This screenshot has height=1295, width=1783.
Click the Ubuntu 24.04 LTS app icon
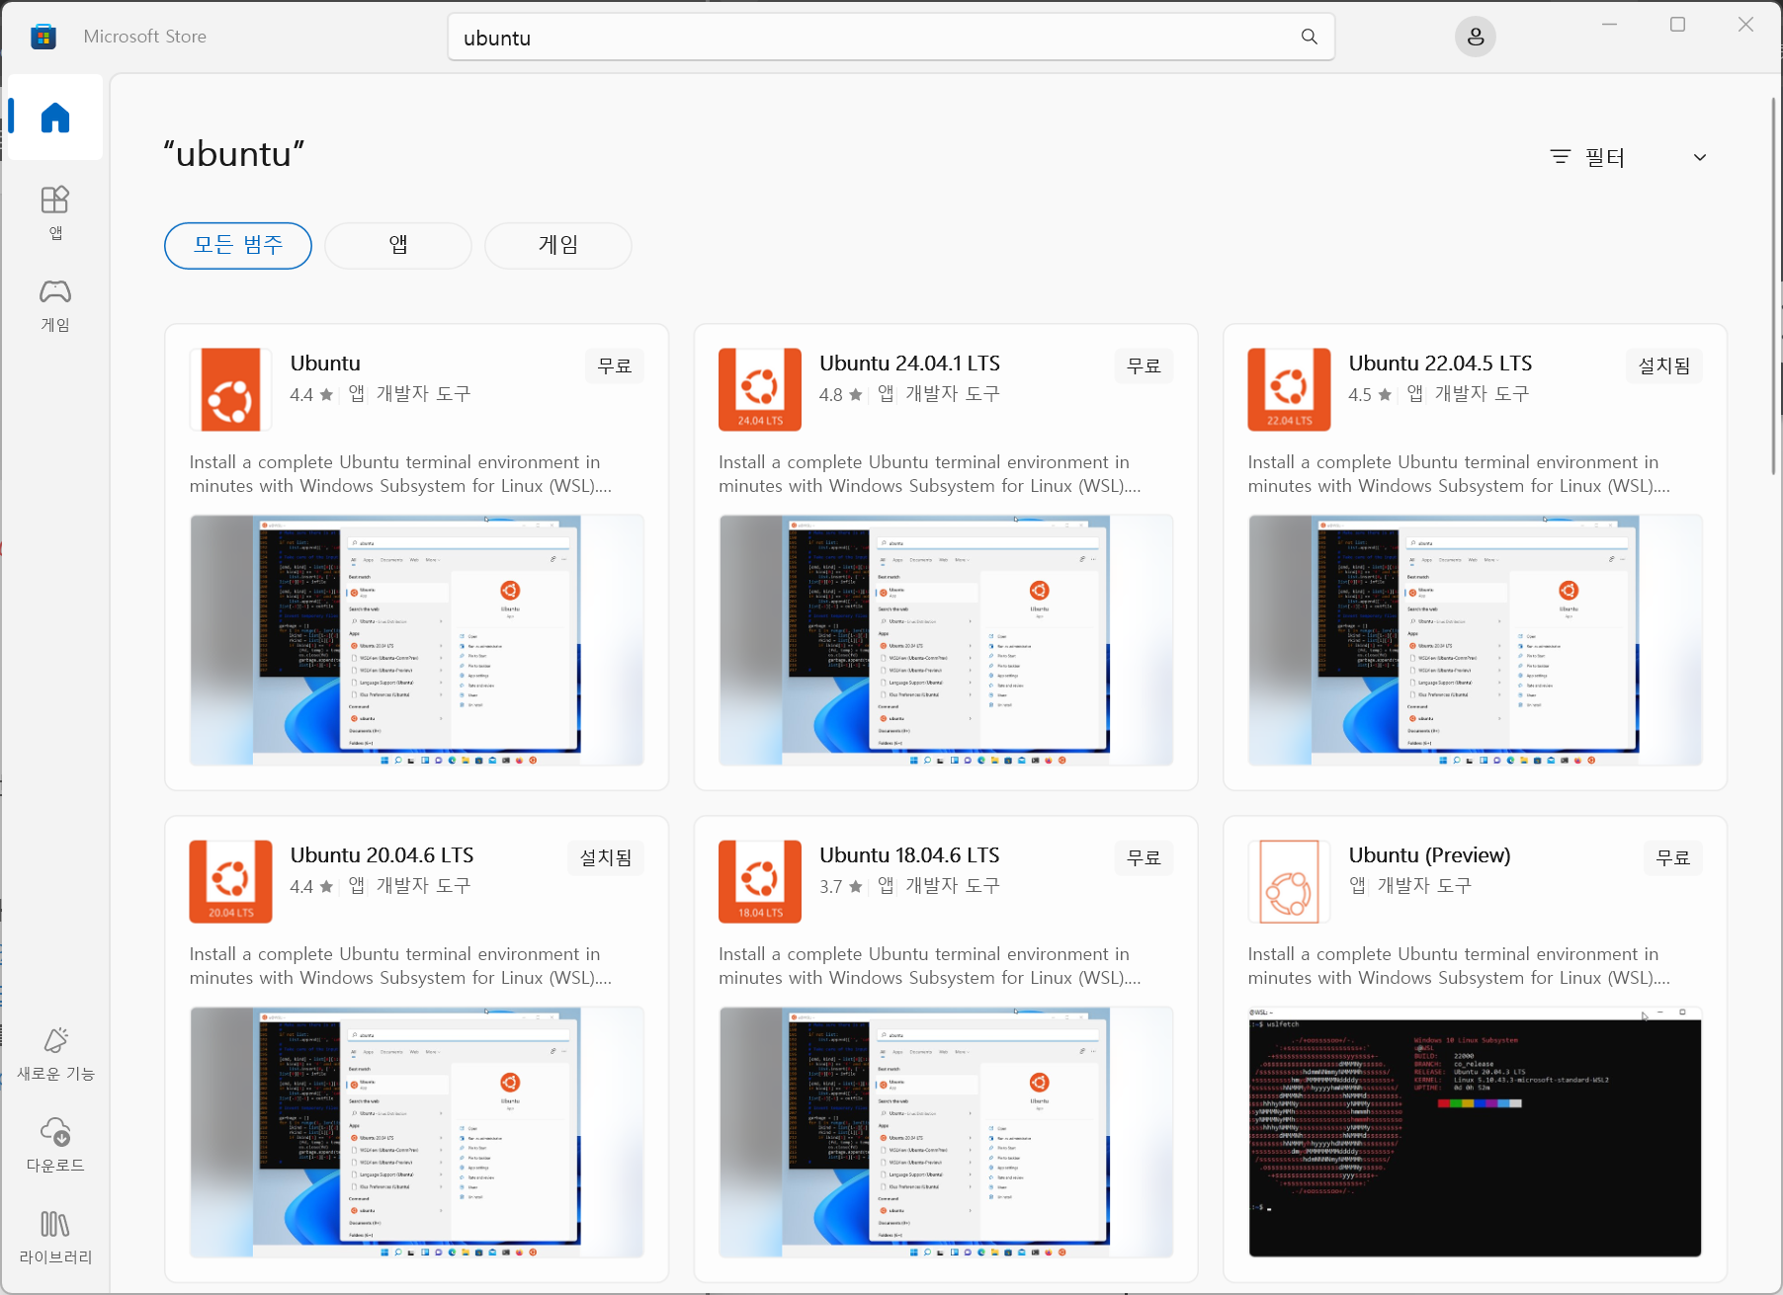760,389
